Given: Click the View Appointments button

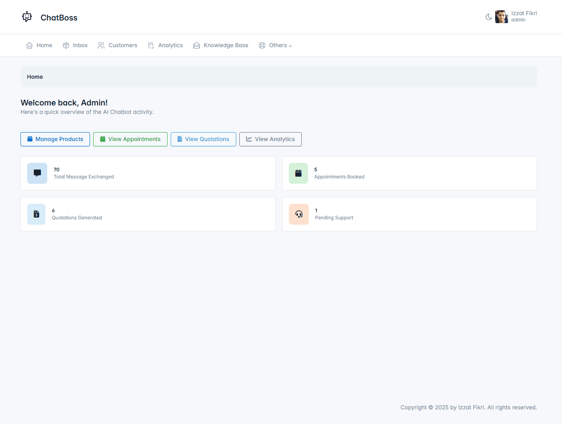Looking at the screenshot, I should [x=130, y=139].
